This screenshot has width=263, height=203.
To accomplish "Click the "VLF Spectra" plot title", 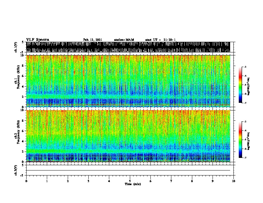I will (x=38, y=40).
